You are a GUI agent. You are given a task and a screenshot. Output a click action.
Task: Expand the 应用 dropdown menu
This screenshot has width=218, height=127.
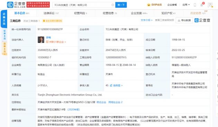pyautogui.click(x=186, y=5)
